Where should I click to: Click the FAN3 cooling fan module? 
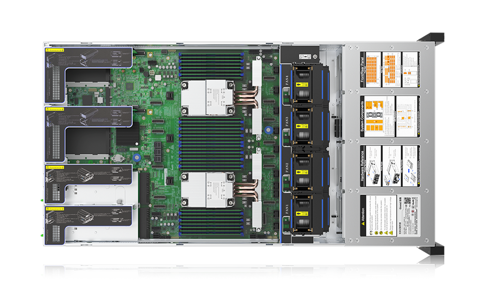pyautogui.click(x=304, y=123)
